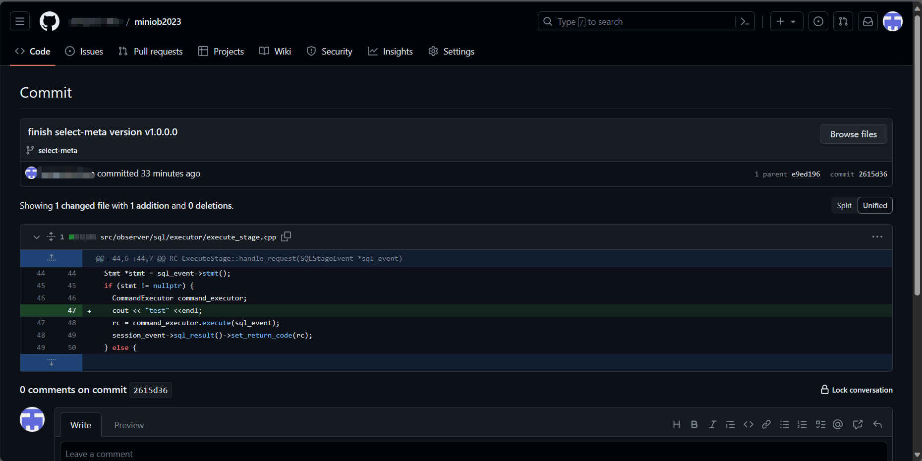Insert a saved reply
This screenshot has width=922, height=461.
[x=877, y=424]
